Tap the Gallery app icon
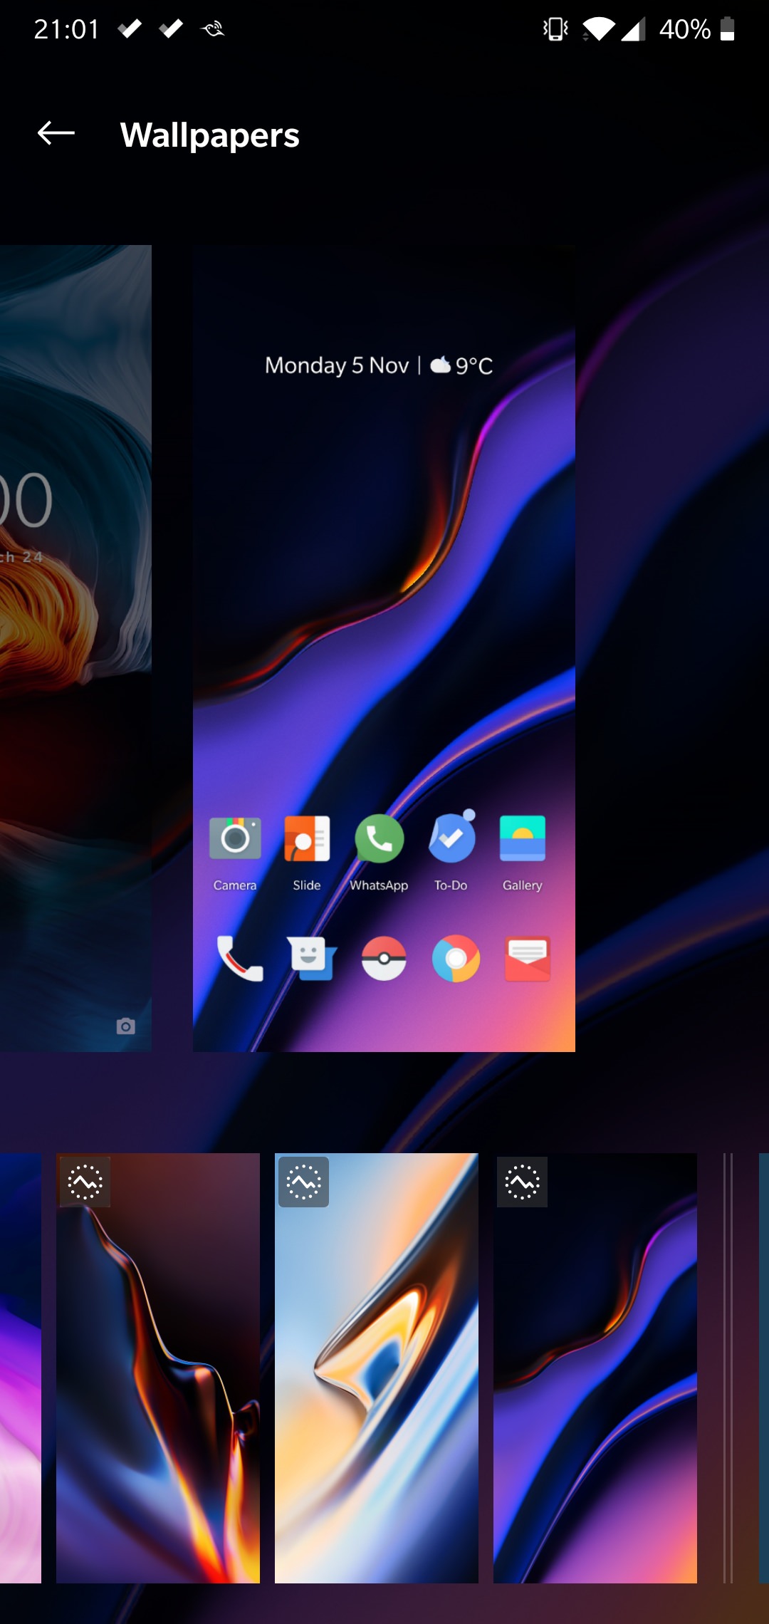The image size is (769, 1624). (x=523, y=840)
